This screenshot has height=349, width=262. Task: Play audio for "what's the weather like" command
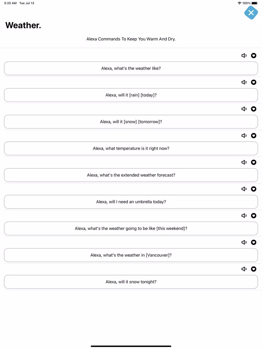(x=244, y=55)
